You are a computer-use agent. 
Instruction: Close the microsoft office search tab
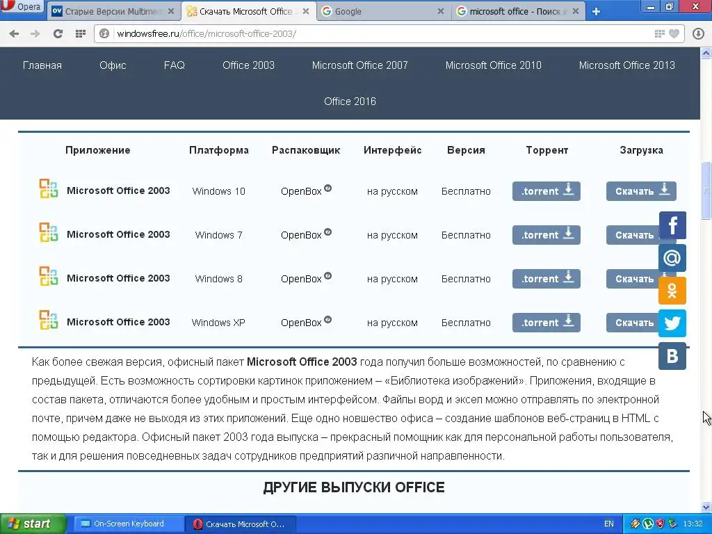pyautogui.click(x=575, y=11)
